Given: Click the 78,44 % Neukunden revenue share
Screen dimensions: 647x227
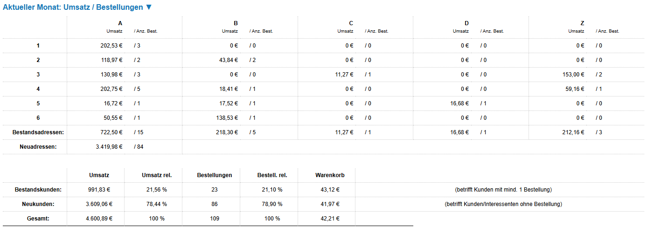Looking at the screenshot, I should click(x=157, y=204).
